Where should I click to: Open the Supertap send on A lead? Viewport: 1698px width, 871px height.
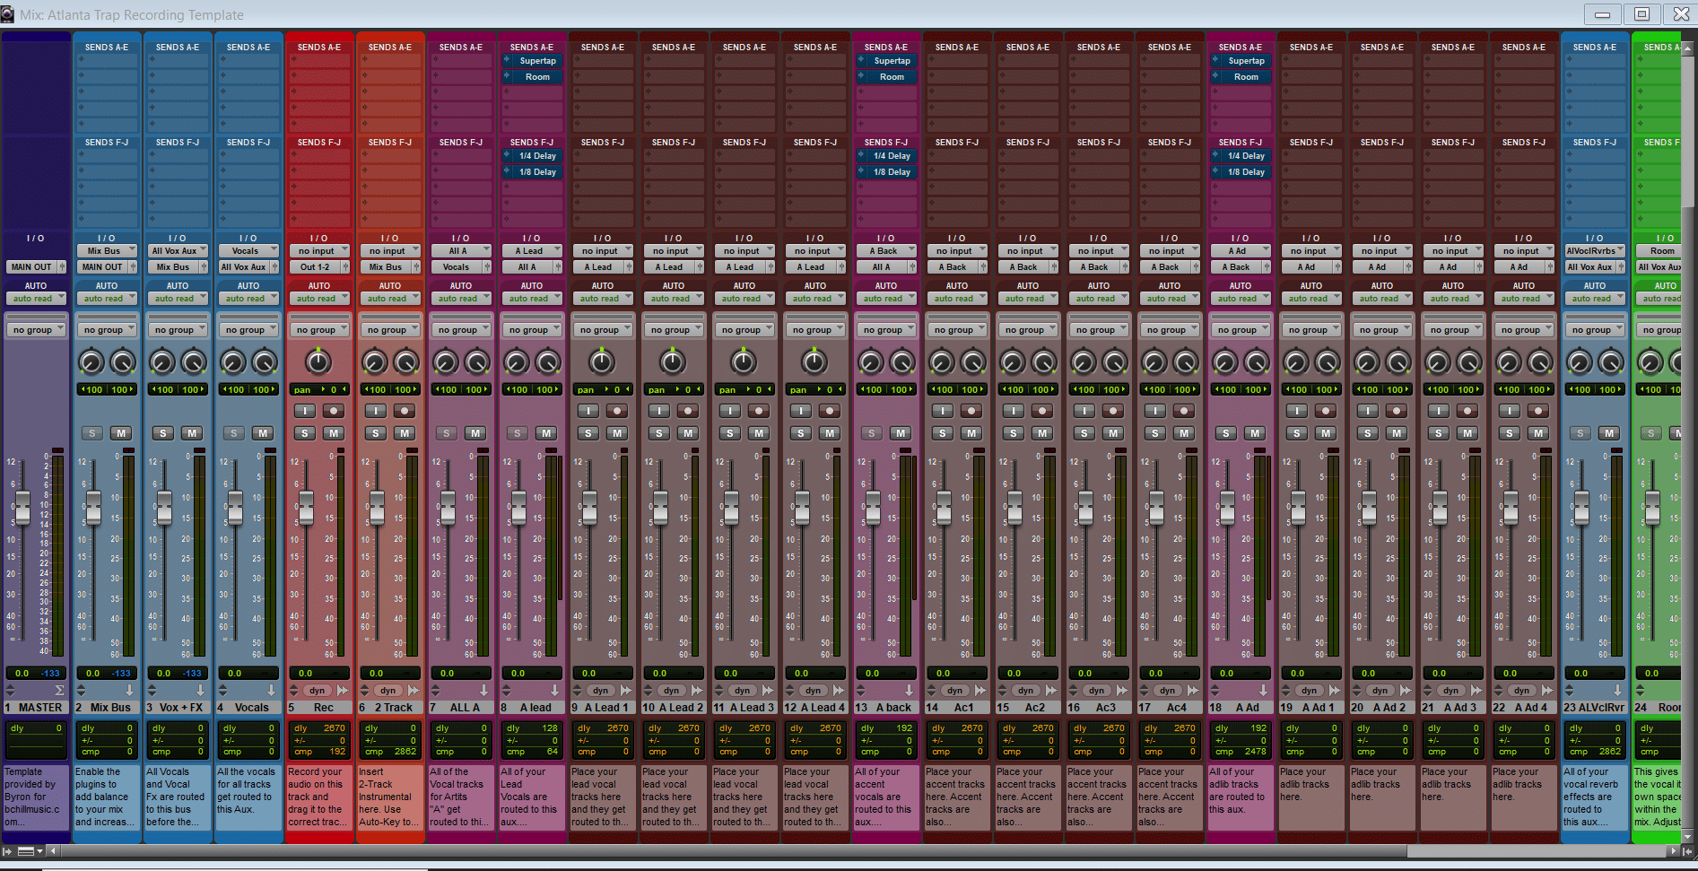(537, 61)
